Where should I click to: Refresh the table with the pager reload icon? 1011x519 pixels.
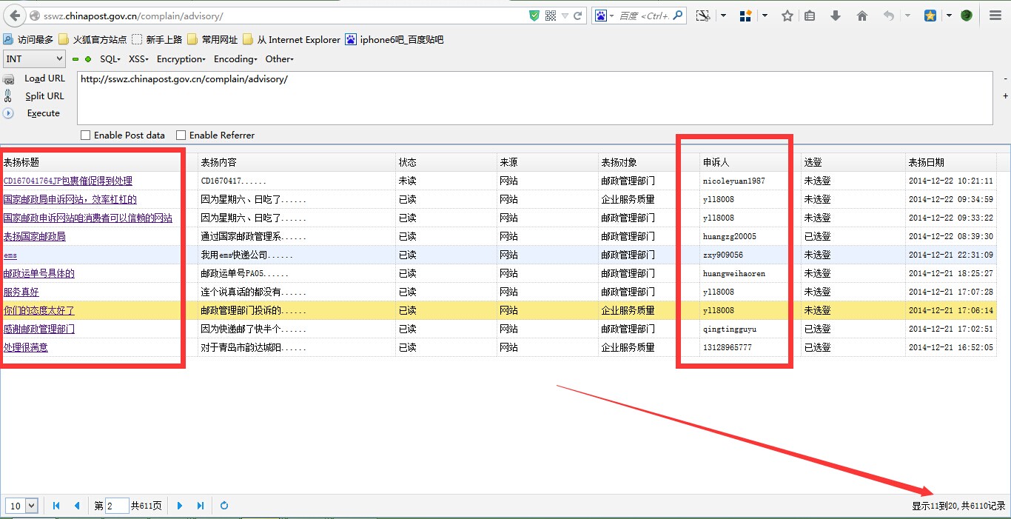pos(224,506)
